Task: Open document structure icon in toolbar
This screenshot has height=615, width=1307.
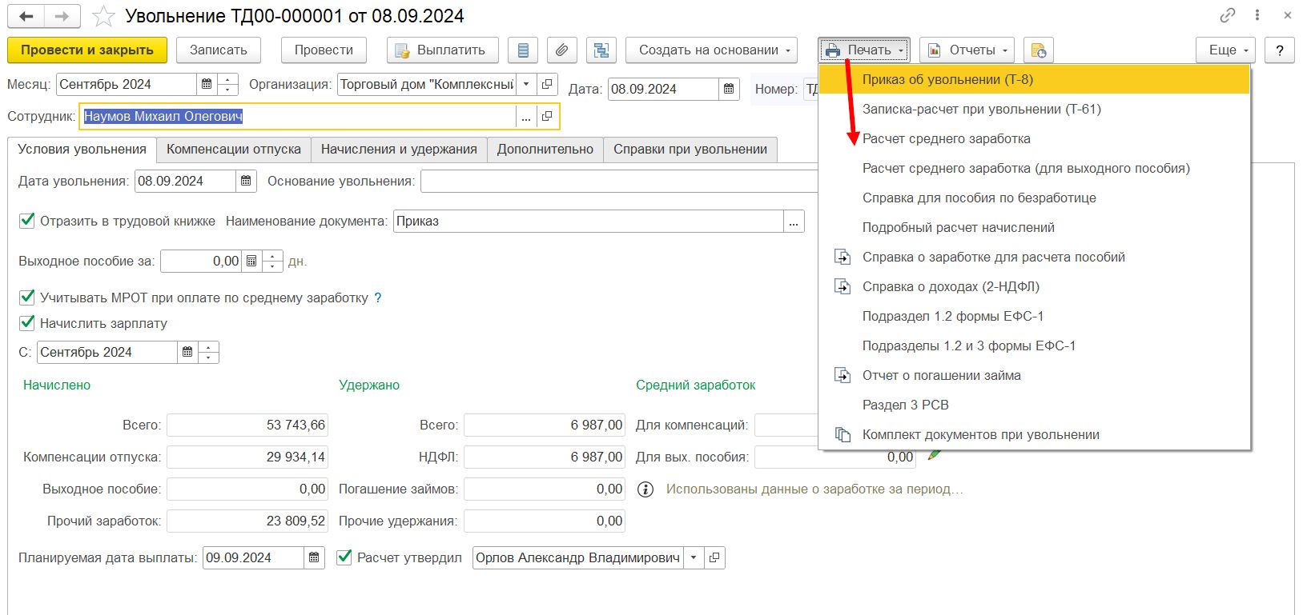Action: pos(601,50)
